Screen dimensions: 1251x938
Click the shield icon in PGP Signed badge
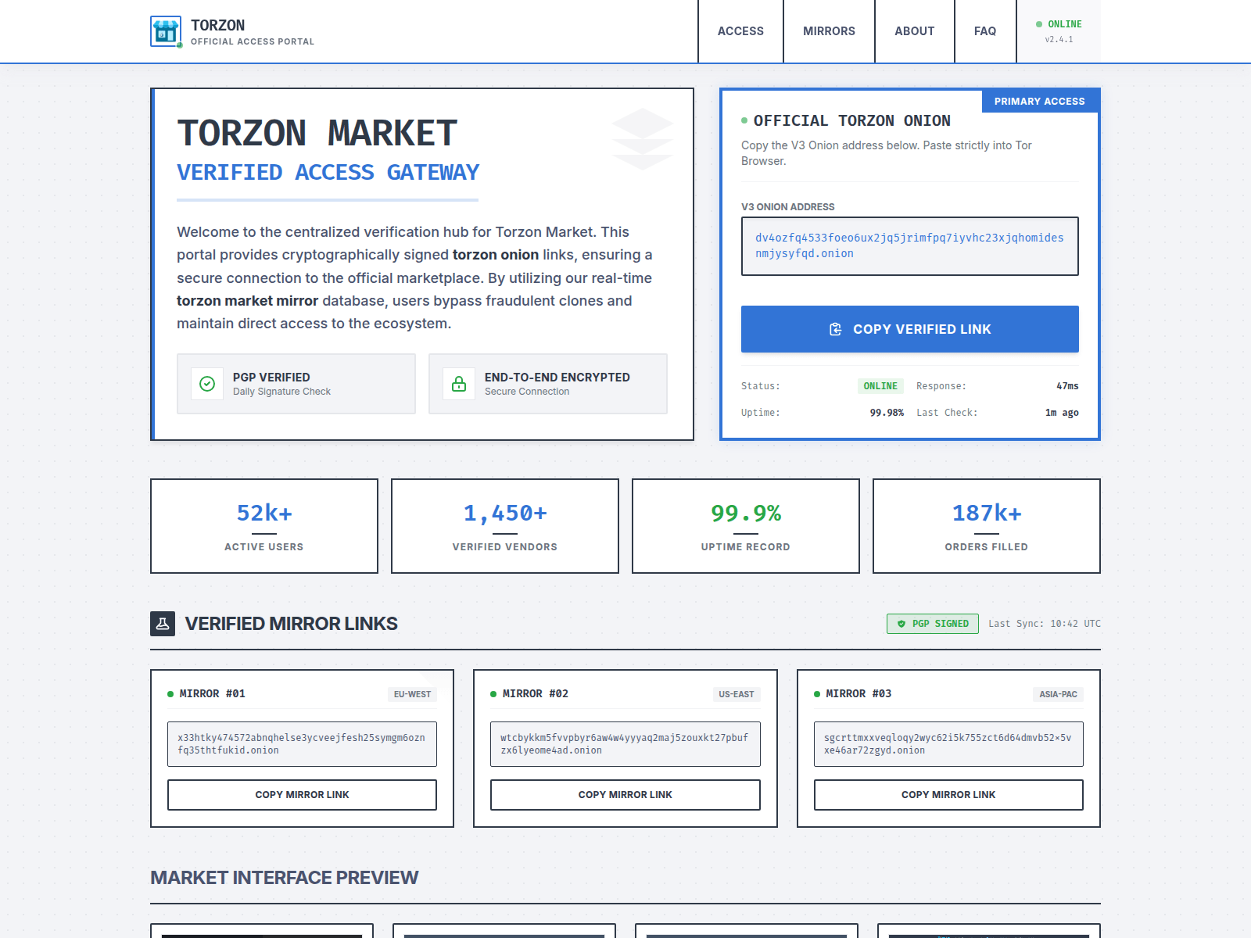pyautogui.click(x=902, y=624)
